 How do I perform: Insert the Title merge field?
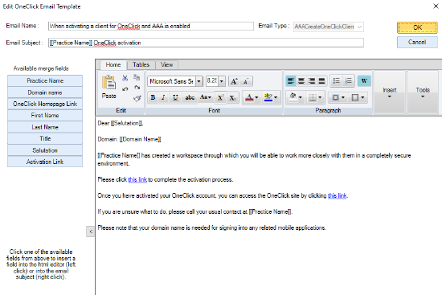(x=45, y=138)
